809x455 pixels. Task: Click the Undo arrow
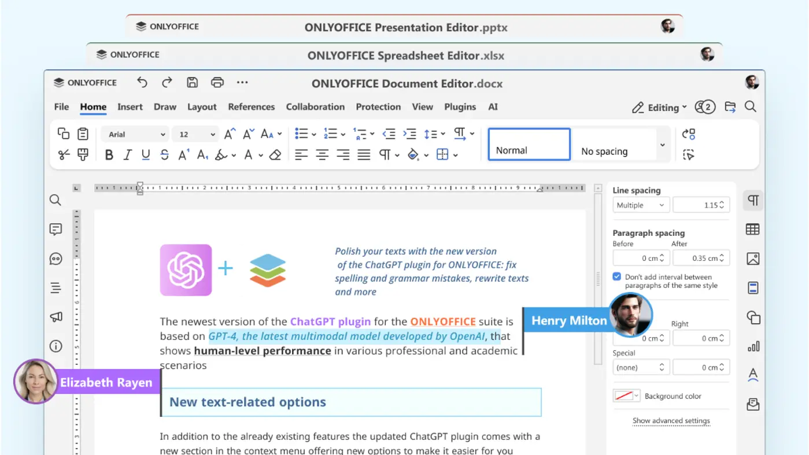pos(142,83)
